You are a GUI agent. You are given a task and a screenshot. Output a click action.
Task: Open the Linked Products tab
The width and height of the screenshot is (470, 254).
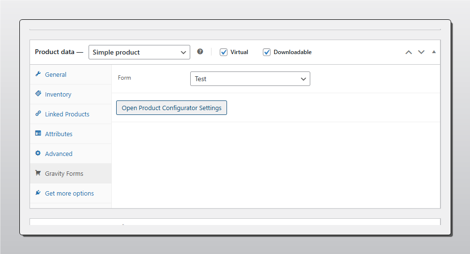coord(67,114)
